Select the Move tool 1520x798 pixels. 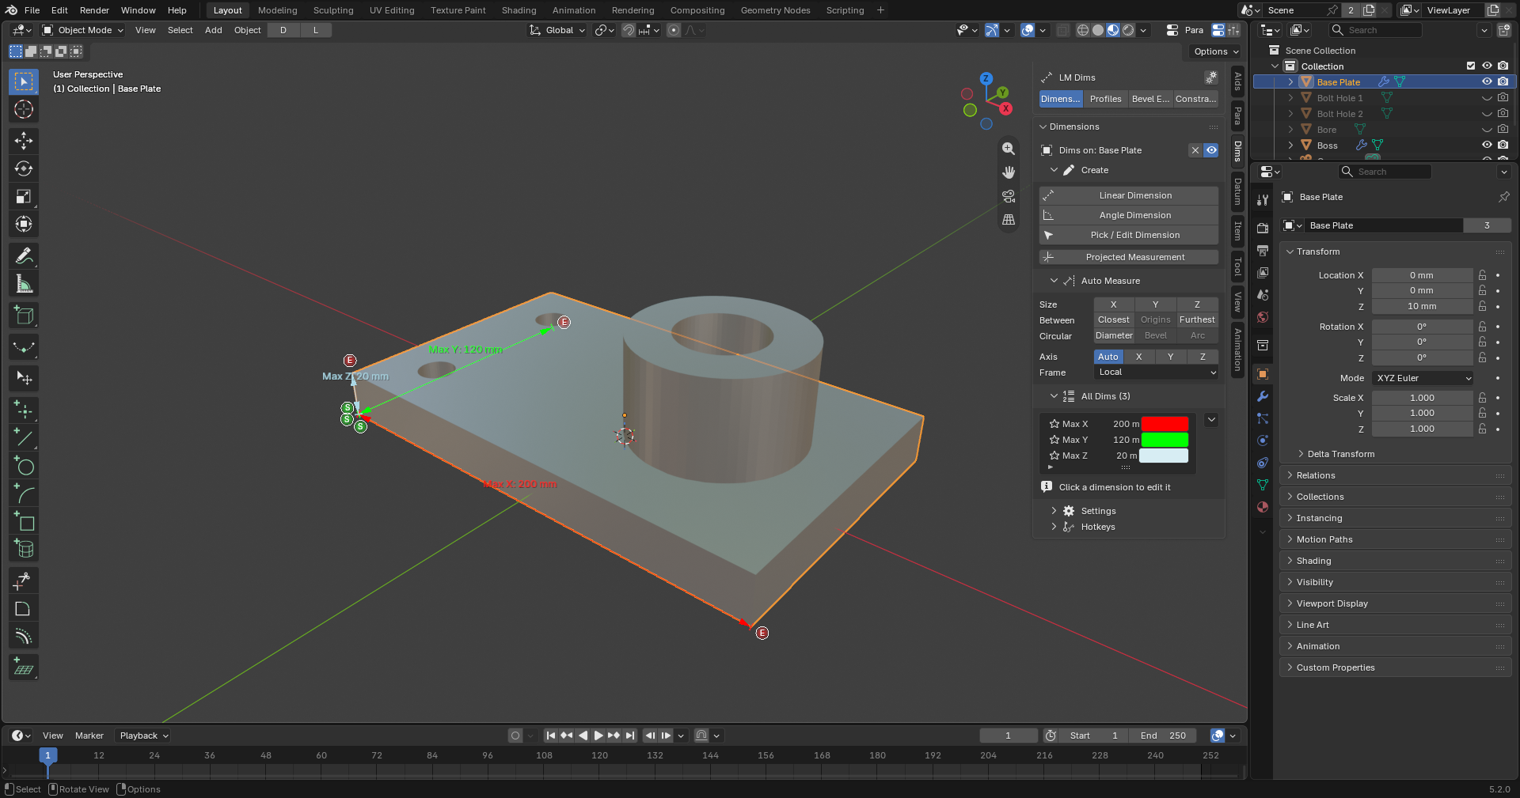[24, 141]
